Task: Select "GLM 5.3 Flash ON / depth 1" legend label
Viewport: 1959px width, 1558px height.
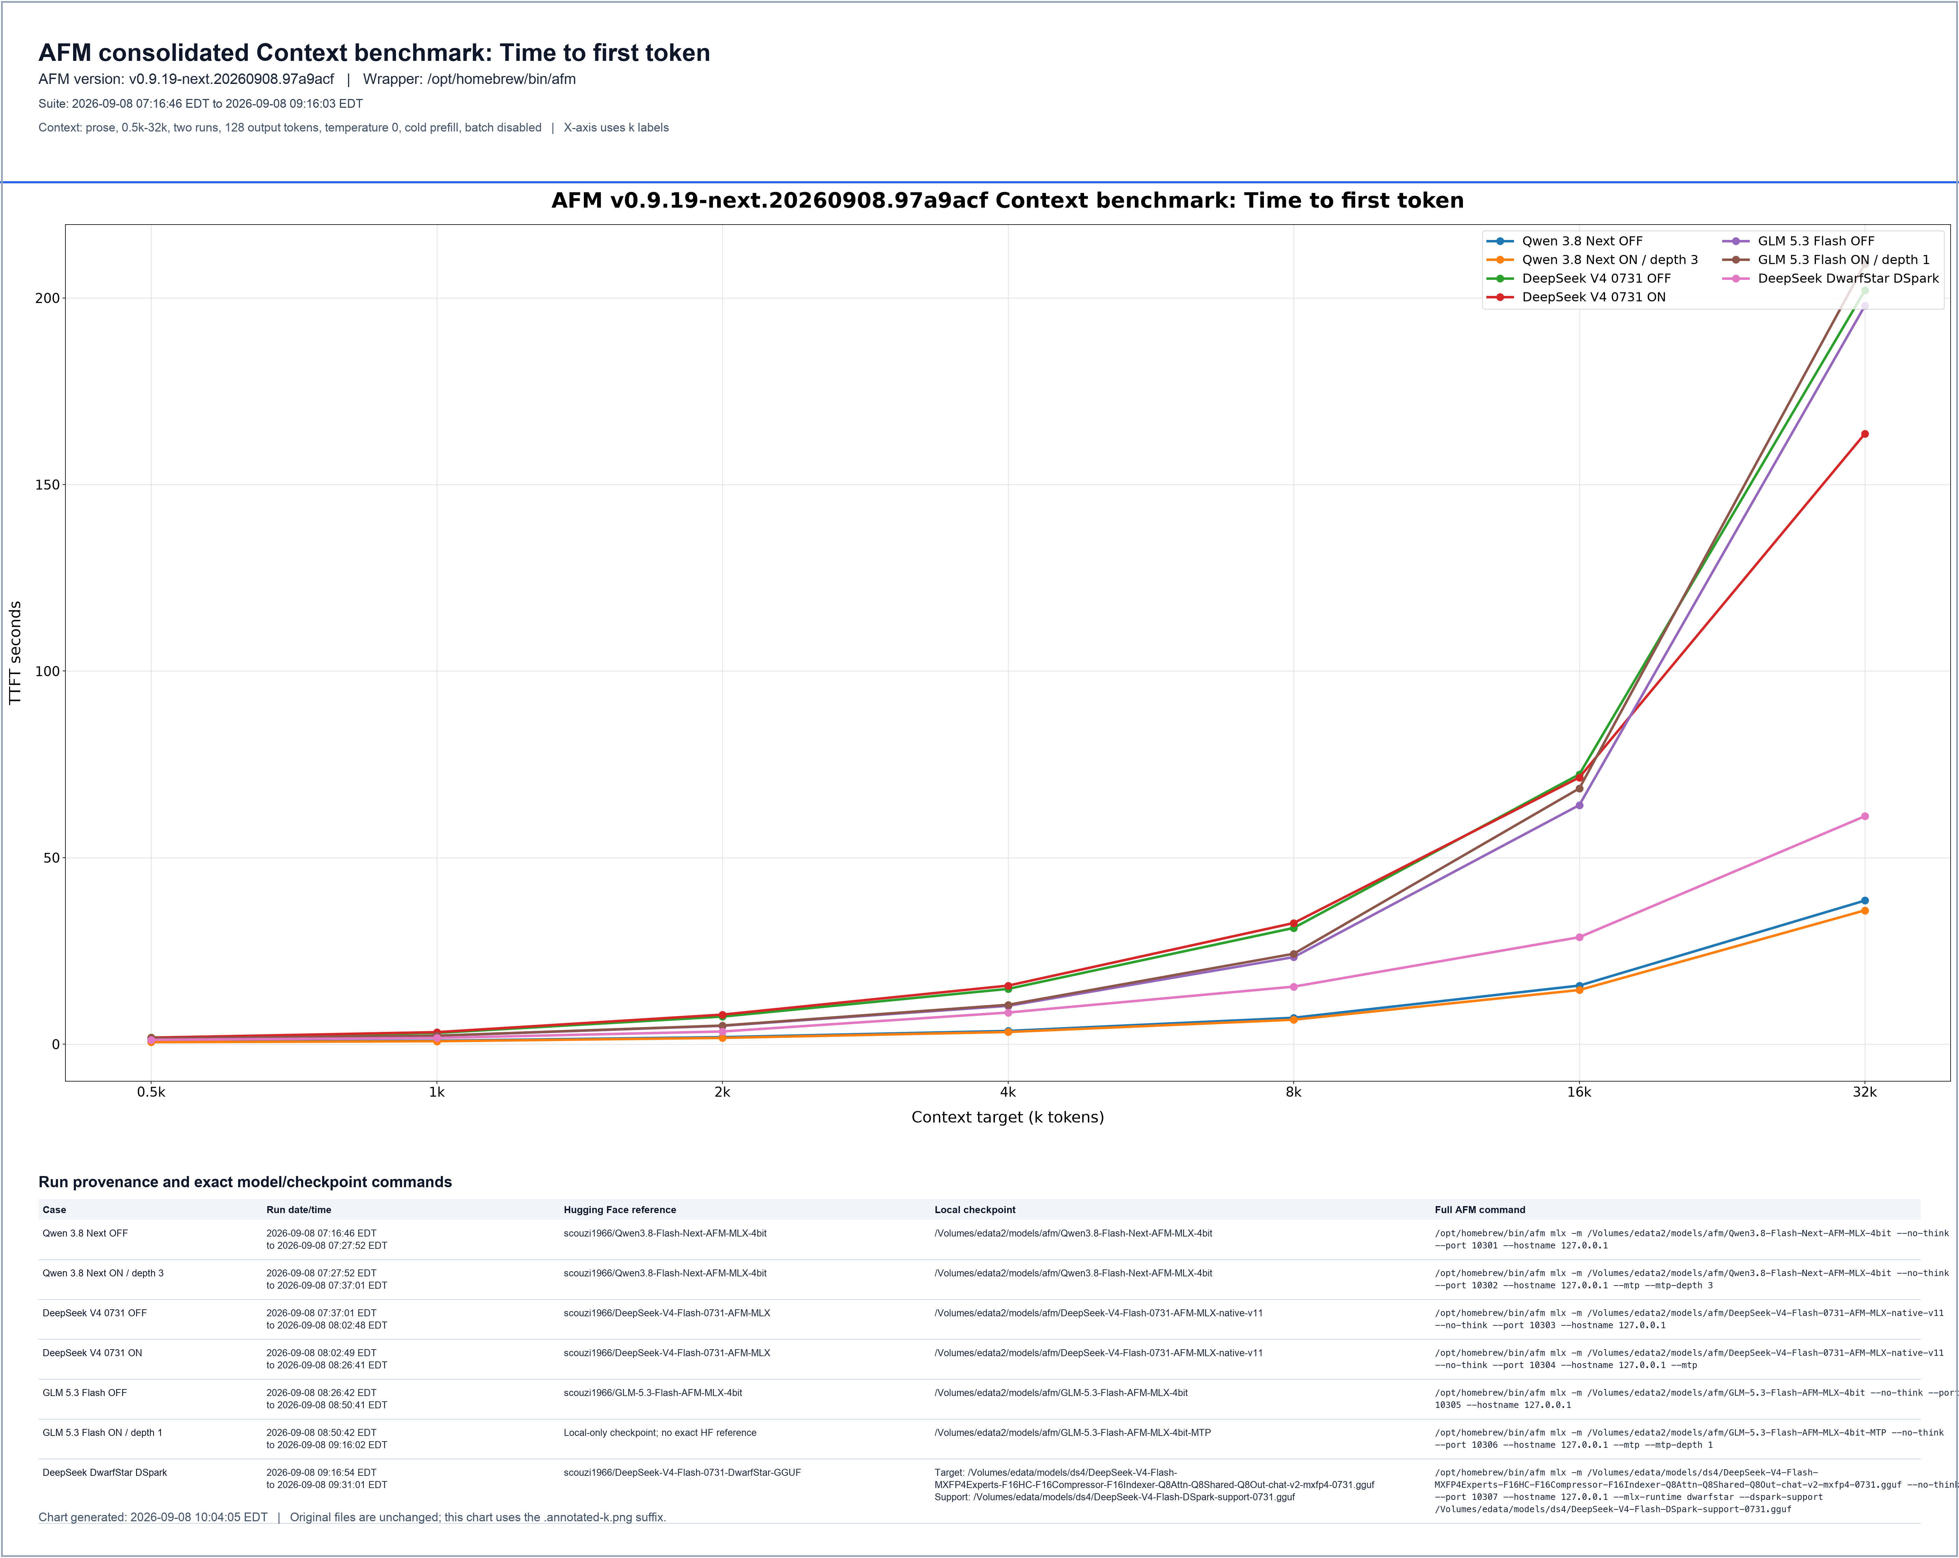Action: coord(1844,260)
